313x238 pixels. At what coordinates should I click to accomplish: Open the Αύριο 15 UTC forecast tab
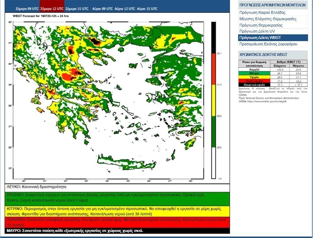pyautogui.click(x=147, y=9)
